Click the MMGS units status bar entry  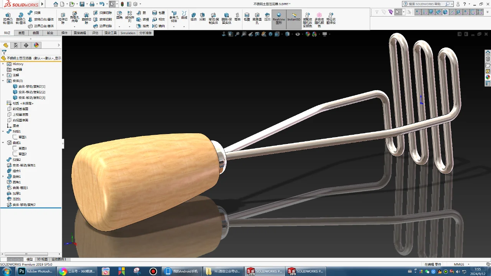459,264
